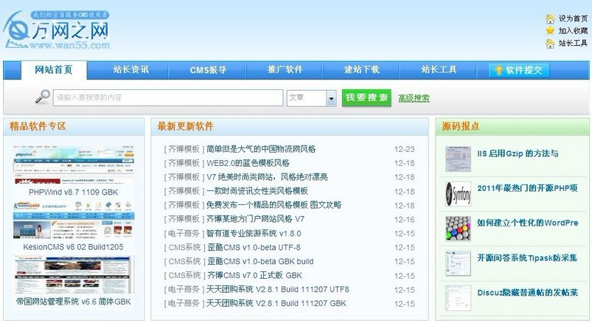Open 一款时尚资讯女性类风格模板 link
Viewport: 592px width, 323px height.
click(x=257, y=191)
